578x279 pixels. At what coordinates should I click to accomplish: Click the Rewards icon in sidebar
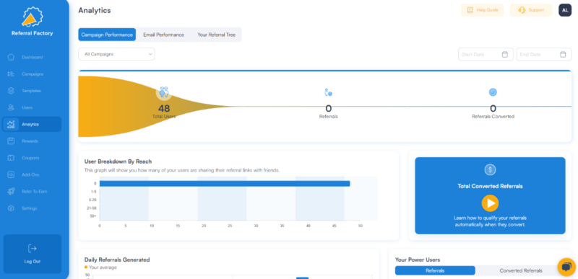(11, 141)
